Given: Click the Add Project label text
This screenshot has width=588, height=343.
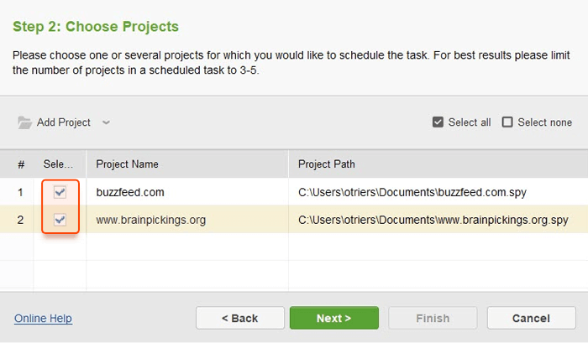Looking at the screenshot, I should coord(63,122).
